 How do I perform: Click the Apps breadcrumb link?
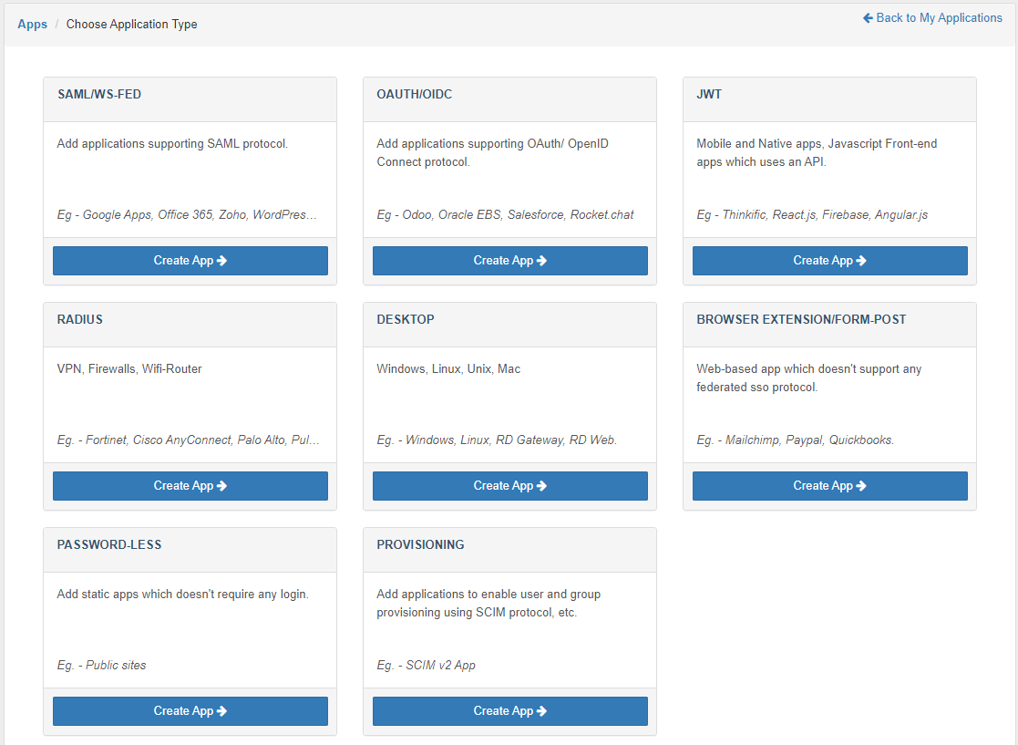[x=32, y=25]
